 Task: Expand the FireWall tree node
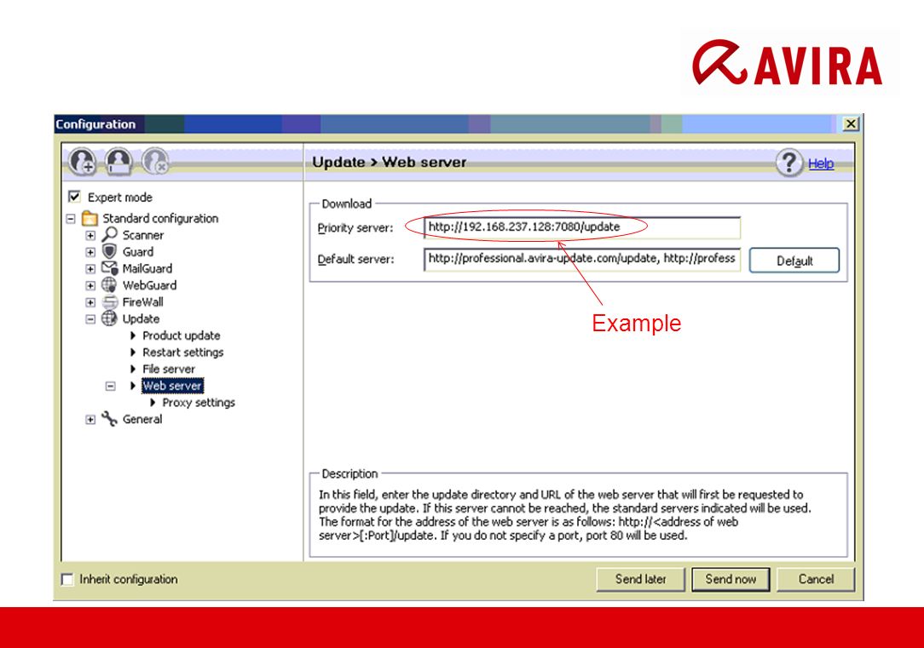point(90,302)
